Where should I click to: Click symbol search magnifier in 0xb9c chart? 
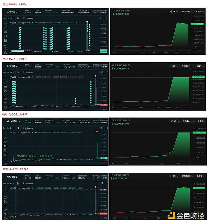101,18
